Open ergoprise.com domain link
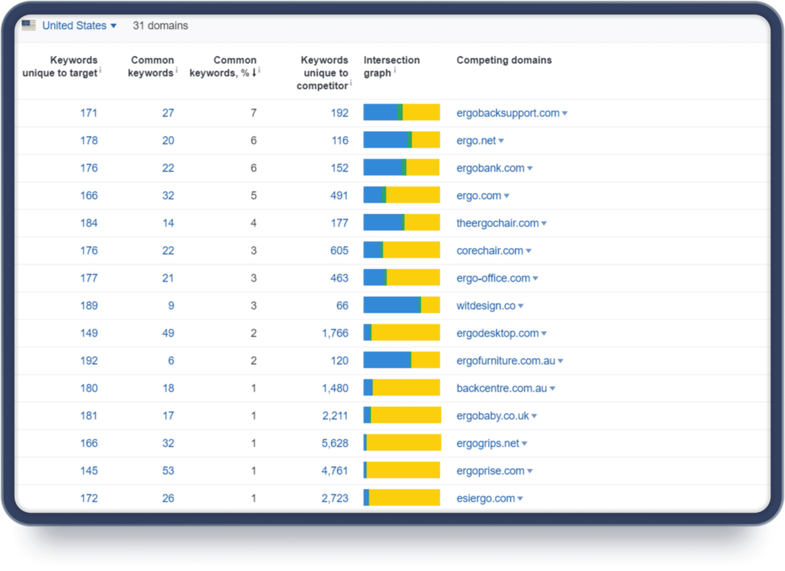785x571 pixels. click(490, 471)
